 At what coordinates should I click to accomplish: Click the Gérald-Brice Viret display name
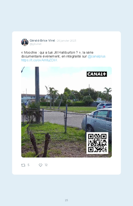pyautogui.click(x=42, y=41)
